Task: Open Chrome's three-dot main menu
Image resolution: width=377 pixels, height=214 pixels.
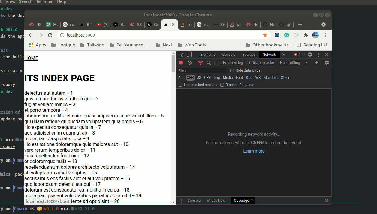Action: (325, 35)
